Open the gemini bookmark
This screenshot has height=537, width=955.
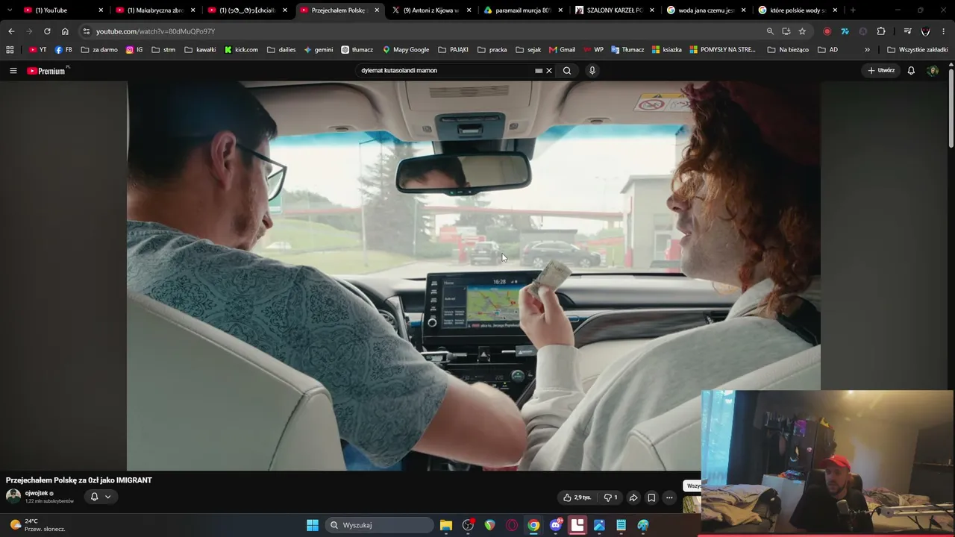(319, 50)
